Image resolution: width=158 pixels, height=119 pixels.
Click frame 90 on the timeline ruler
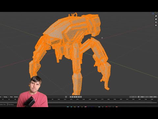pos(53,99)
